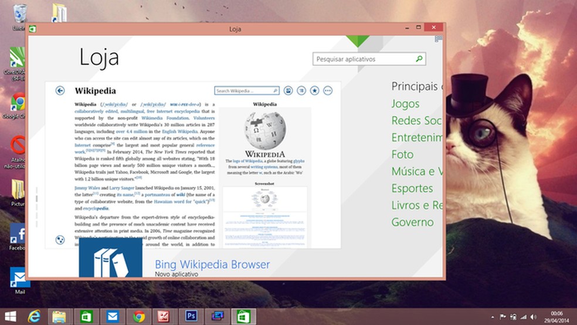The width and height of the screenshot is (577, 325).
Task: Click the Action Center flag icon
Action: [x=503, y=317]
